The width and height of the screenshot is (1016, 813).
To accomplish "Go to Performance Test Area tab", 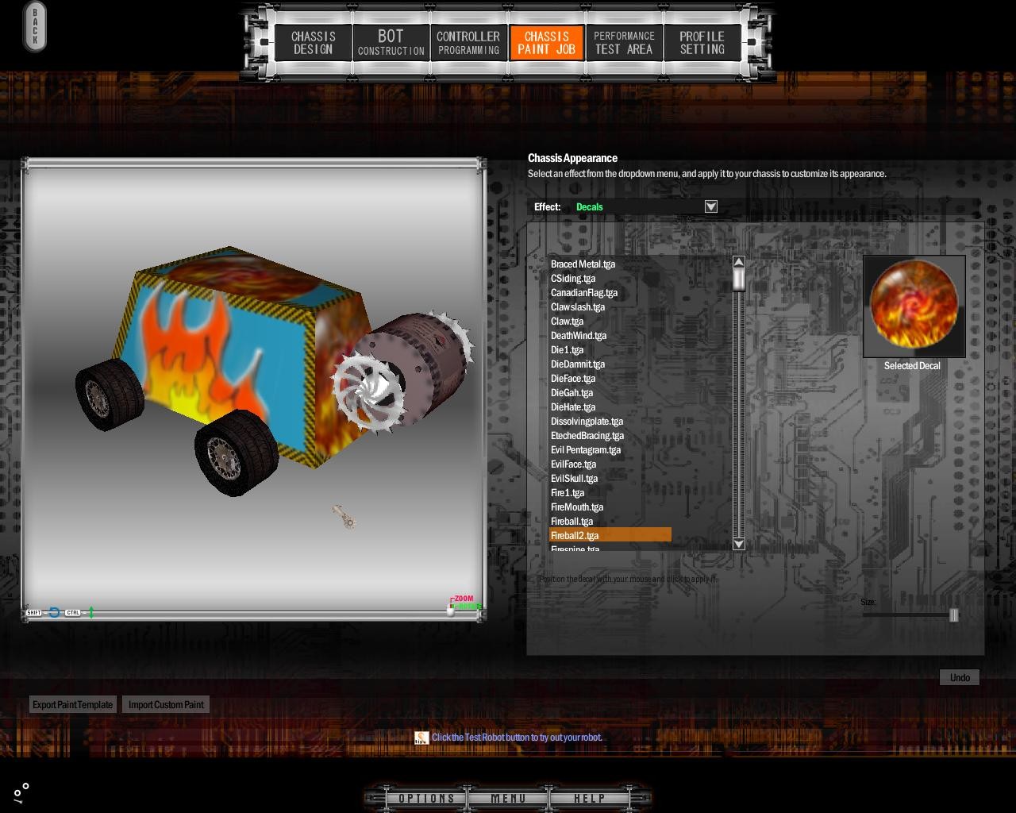I will pos(624,43).
